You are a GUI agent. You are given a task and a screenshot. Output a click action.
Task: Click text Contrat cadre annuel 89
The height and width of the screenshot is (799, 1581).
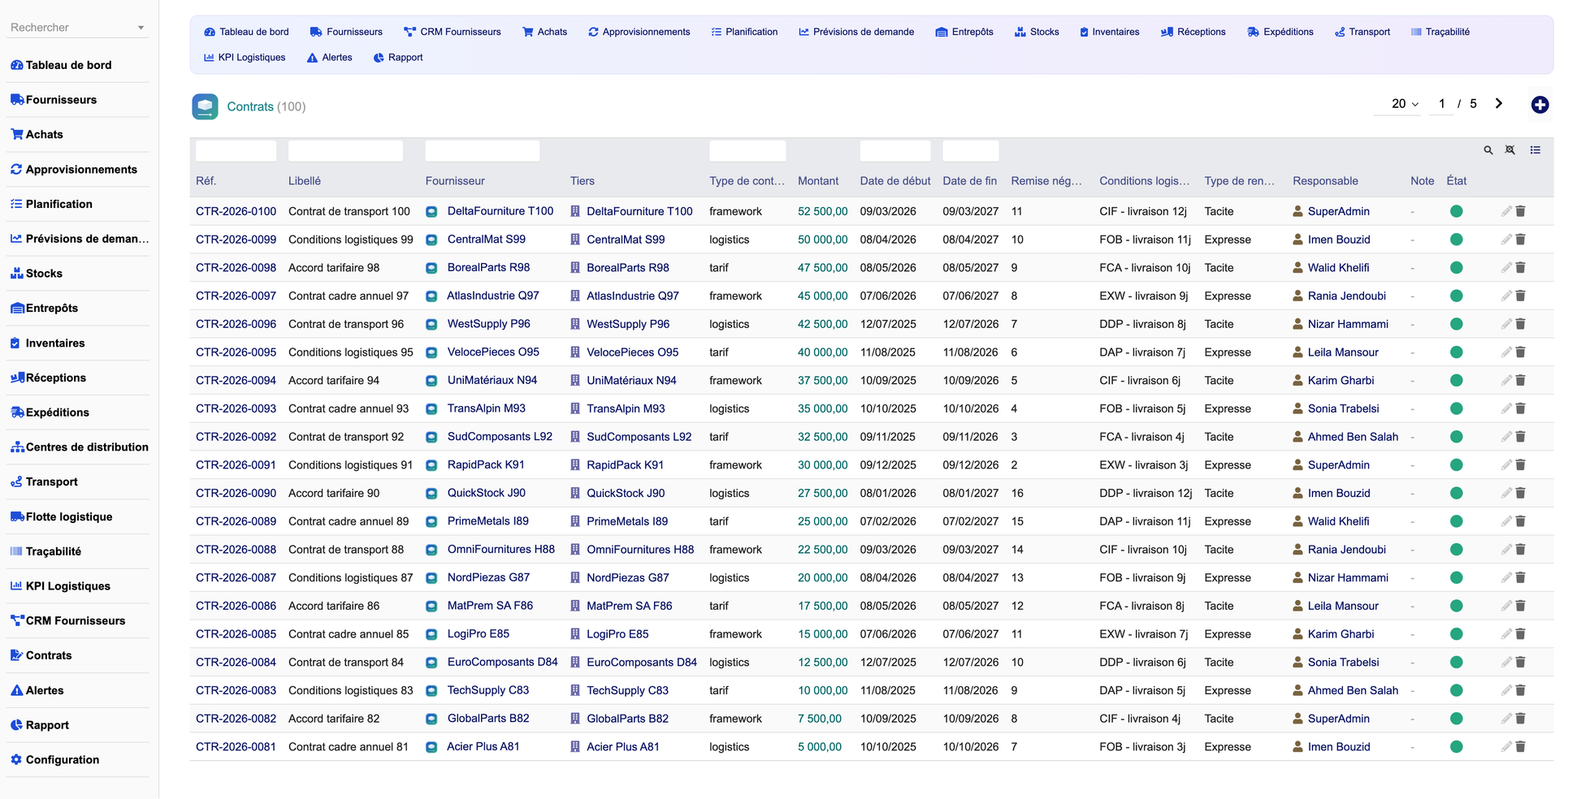pyautogui.click(x=349, y=521)
